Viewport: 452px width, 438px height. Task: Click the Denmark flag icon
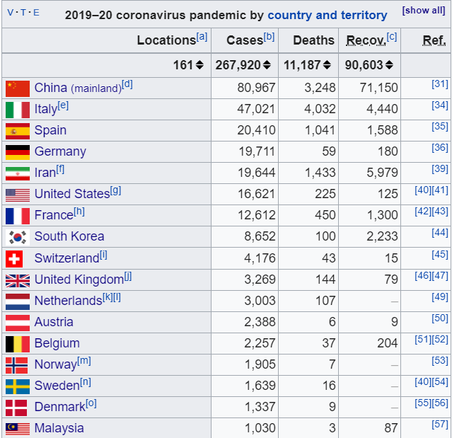16,408
